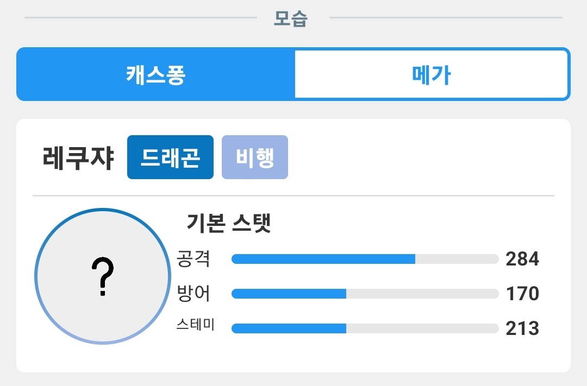Click the gray unfilled part of 스테미 bar
The height and width of the screenshot is (386, 587).
click(x=422, y=328)
